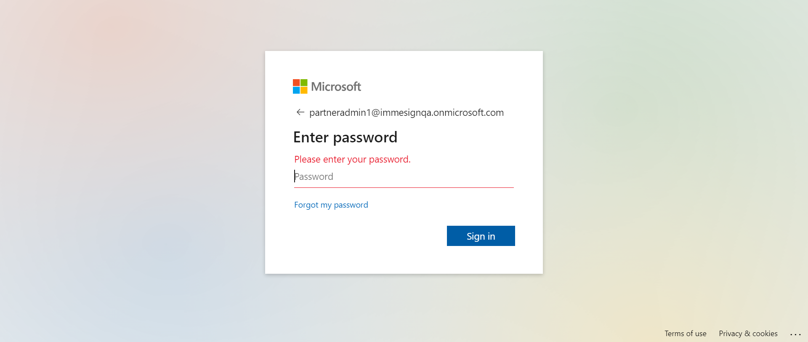Click the red 'Please enter your password.' message
Viewport: 808px width, 342px height.
(x=352, y=160)
